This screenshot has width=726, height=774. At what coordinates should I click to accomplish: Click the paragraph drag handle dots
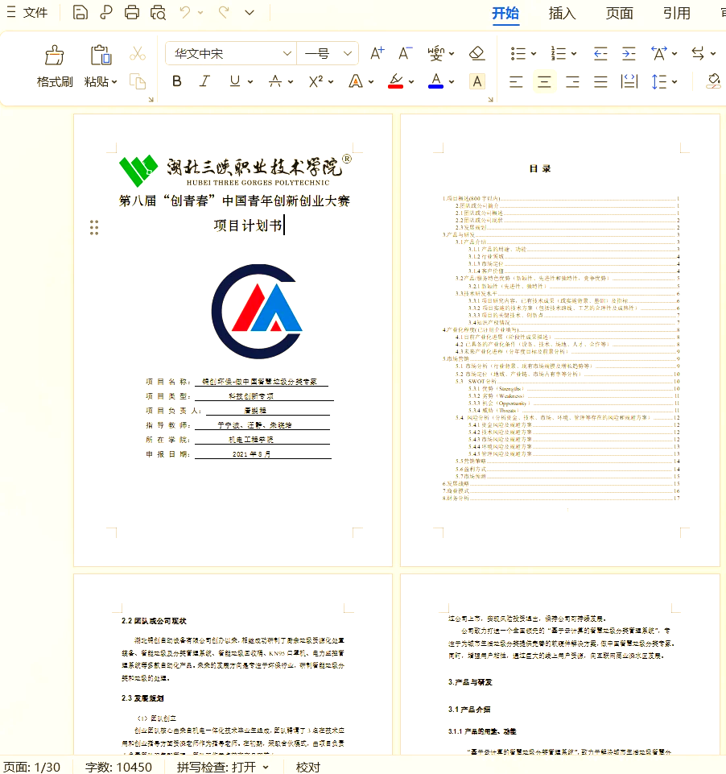click(x=94, y=228)
